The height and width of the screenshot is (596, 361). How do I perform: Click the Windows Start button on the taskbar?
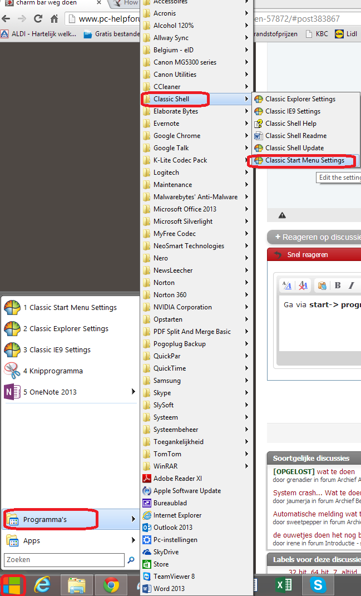click(x=13, y=585)
